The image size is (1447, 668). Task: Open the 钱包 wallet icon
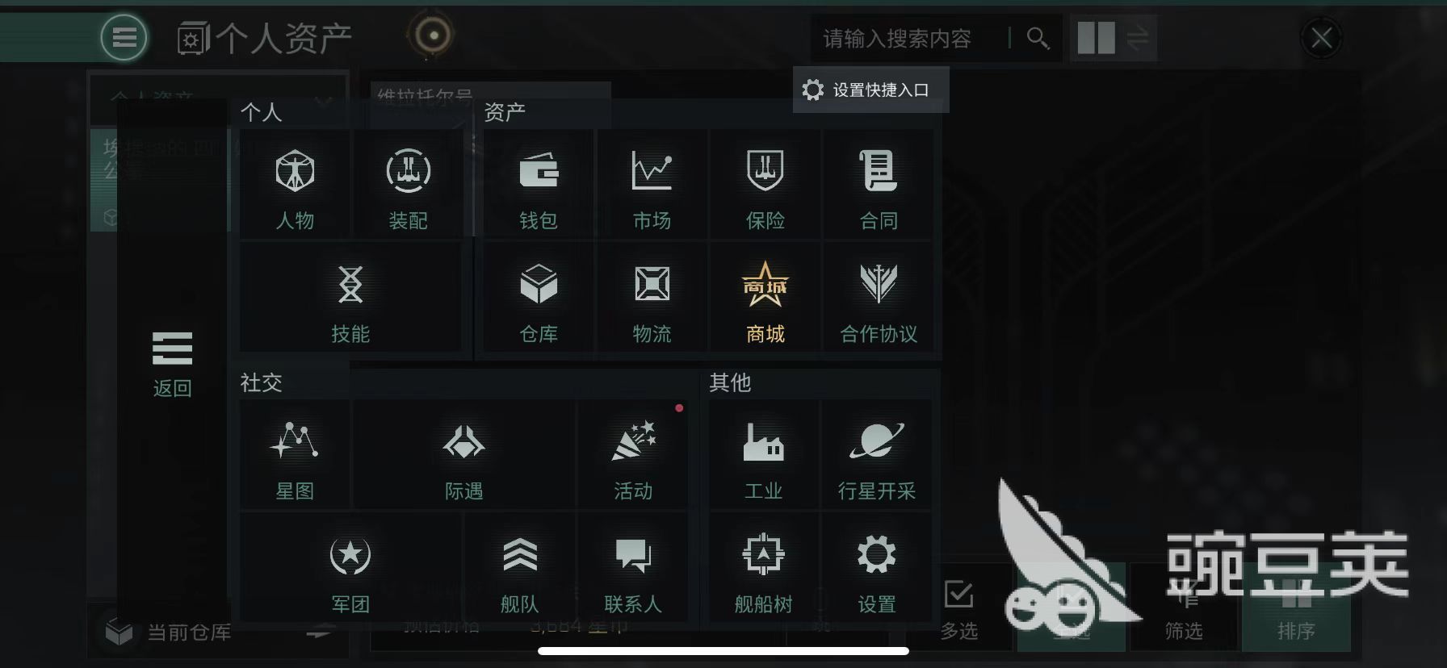(x=539, y=183)
